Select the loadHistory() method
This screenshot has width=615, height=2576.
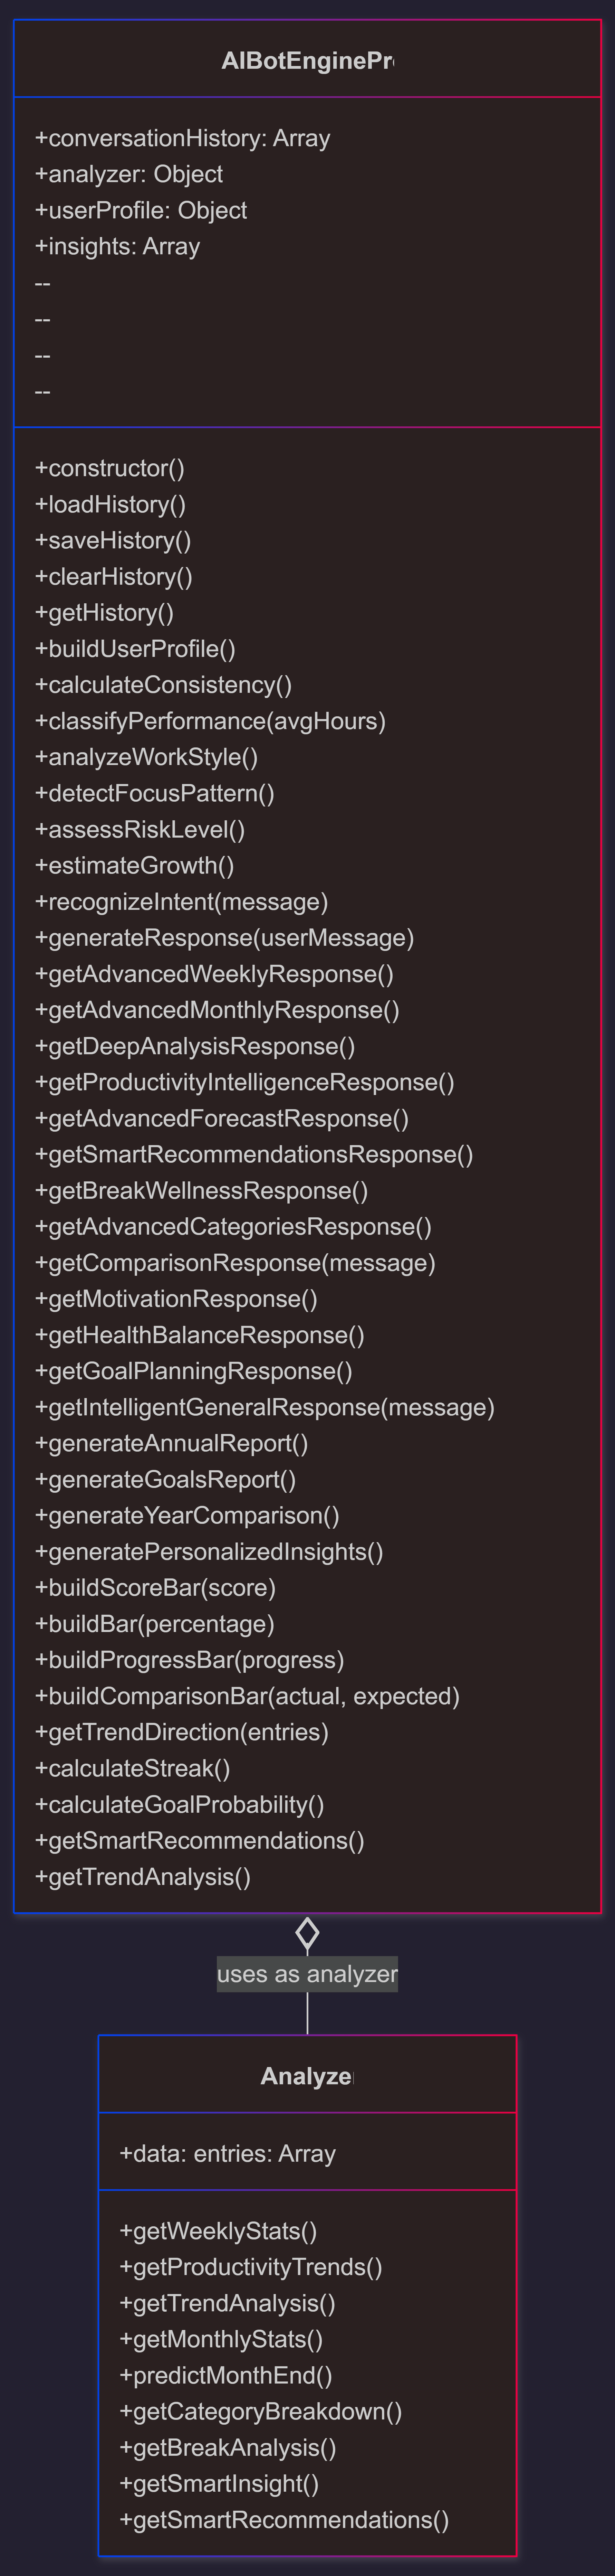click(x=110, y=504)
